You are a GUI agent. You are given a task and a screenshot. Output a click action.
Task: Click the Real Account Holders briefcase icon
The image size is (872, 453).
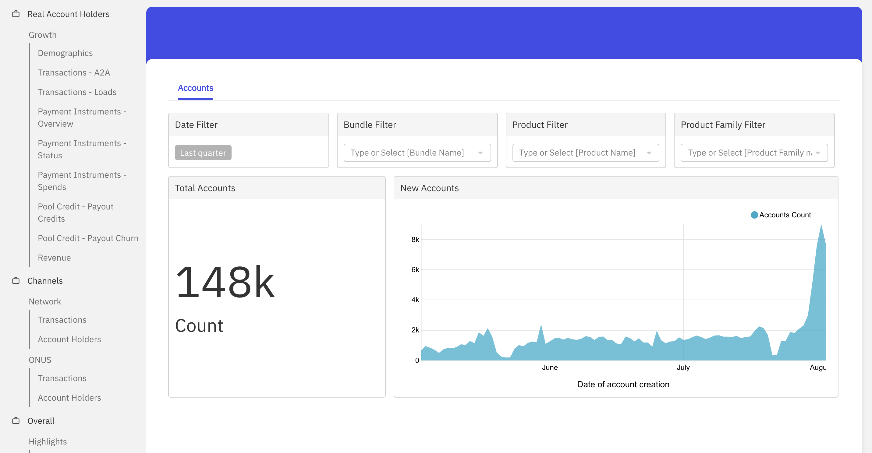click(x=16, y=14)
